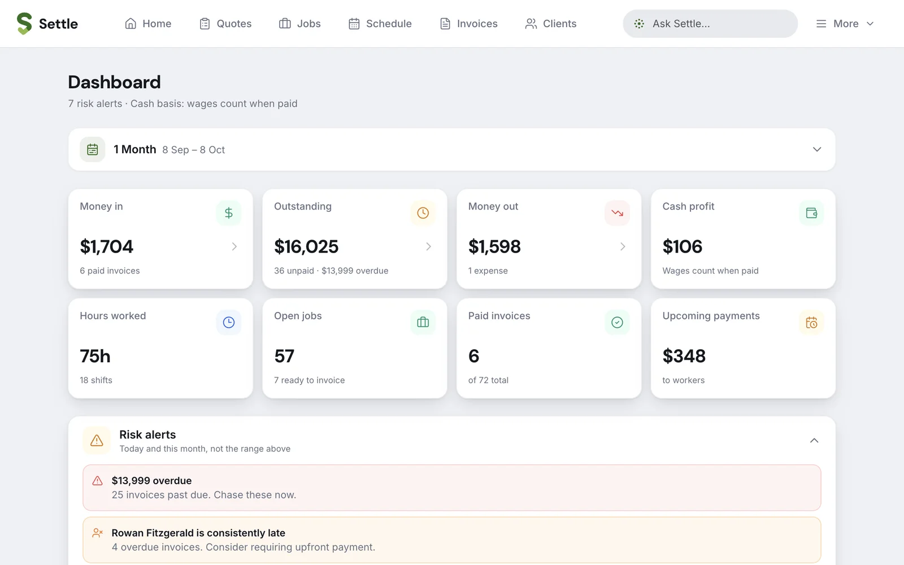The height and width of the screenshot is (565, 904).
Task: Click the 'of 72 total' text
Action: (x=488, y=380)
